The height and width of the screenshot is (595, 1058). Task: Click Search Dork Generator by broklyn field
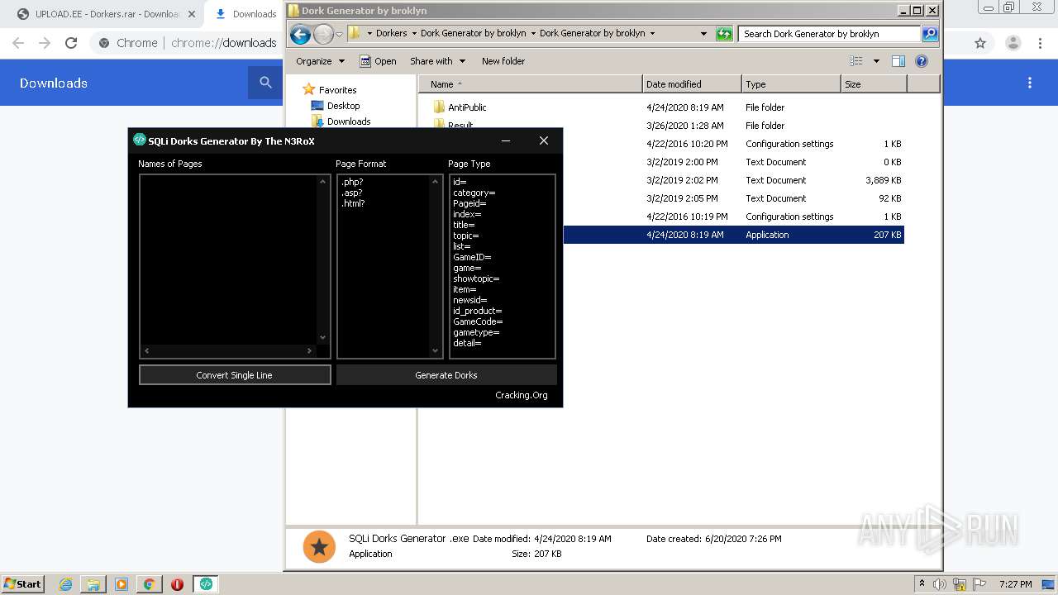tap(829, 34)
